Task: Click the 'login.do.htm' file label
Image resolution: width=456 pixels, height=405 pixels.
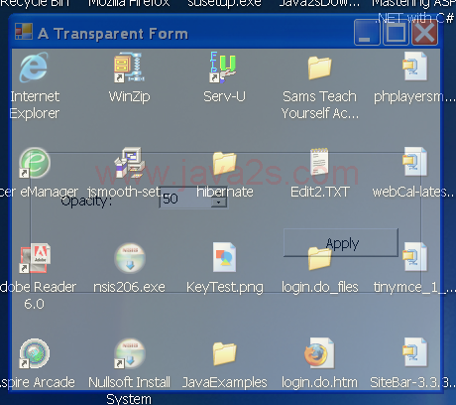Action: [319, 382]
